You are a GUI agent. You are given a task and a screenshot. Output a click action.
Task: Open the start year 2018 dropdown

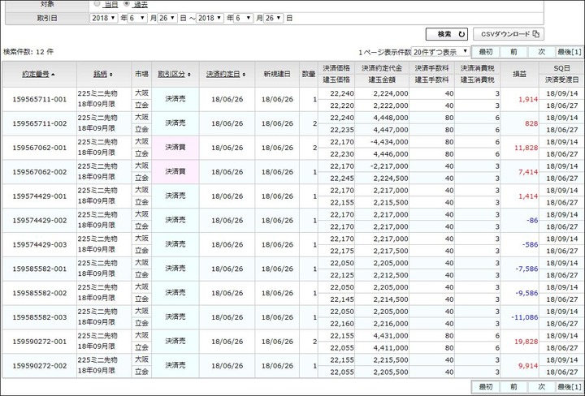104,18
